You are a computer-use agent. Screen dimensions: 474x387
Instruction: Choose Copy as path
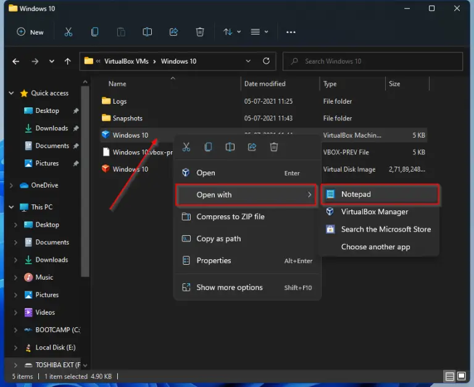[247, 239]
